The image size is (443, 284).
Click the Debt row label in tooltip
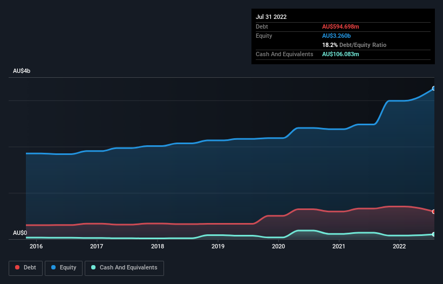point(262,26)
